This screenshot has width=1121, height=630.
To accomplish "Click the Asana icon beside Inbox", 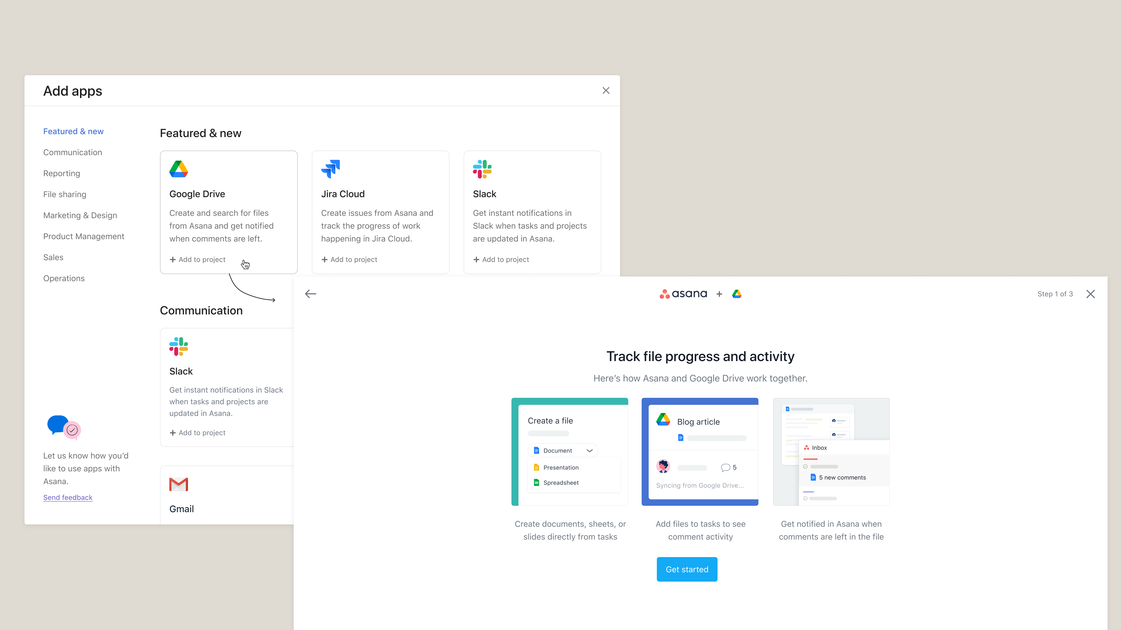I will [806, 448].
